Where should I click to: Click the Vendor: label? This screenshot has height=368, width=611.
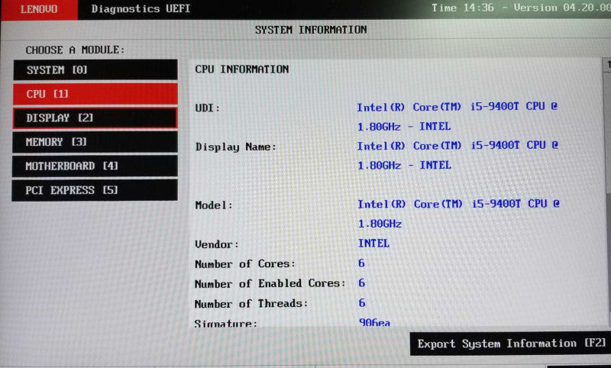pyautogui.click(x=217, y=244)
